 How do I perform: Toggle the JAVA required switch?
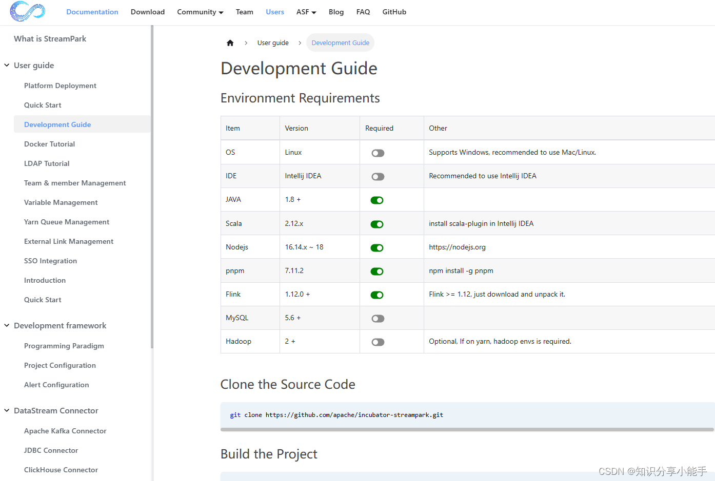point(377,200)
